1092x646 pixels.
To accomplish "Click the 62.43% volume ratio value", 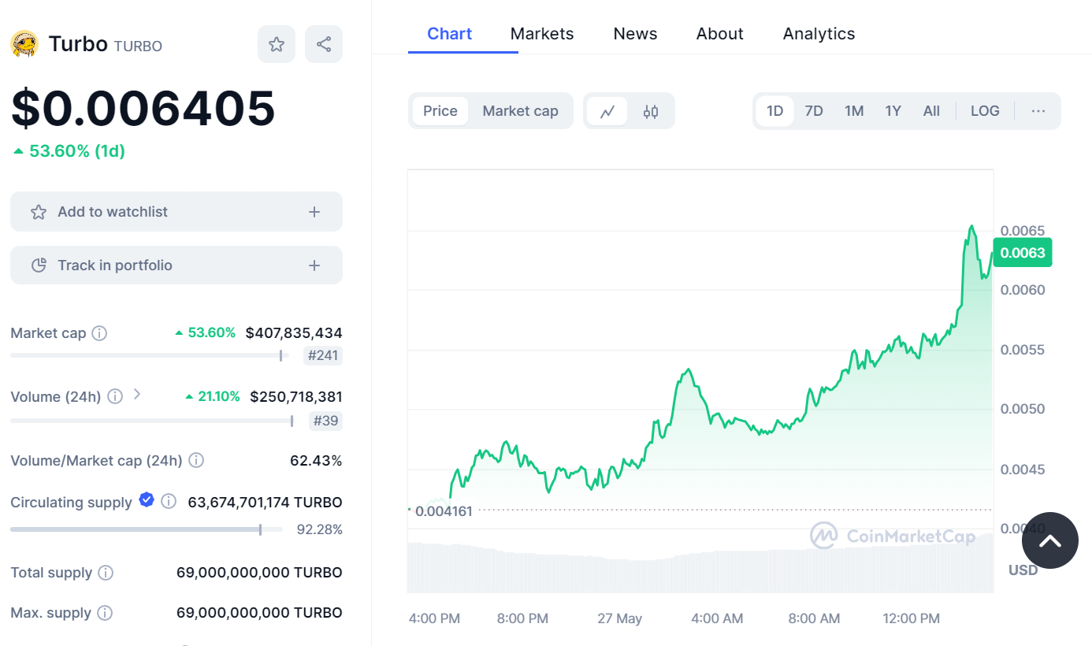I will (x=316, y=460).
